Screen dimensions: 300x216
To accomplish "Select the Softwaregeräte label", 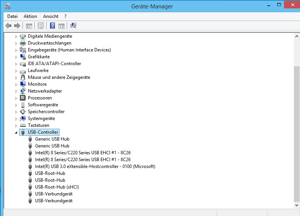I will pos(43,105).
